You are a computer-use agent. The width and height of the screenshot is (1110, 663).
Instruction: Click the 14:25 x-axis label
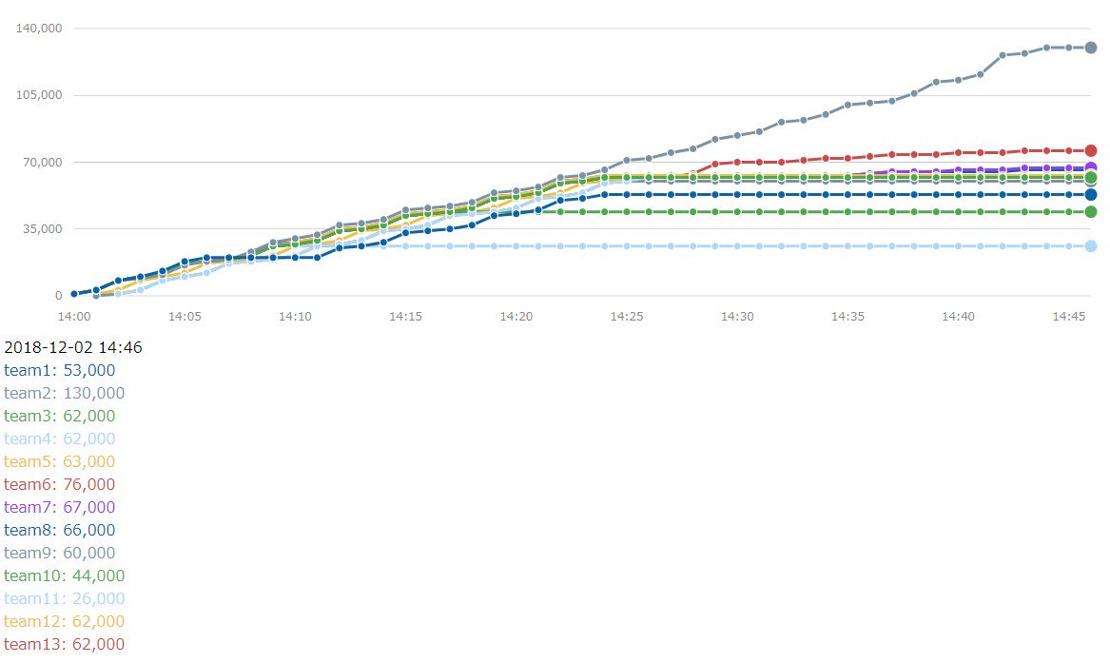coord(627,317)
